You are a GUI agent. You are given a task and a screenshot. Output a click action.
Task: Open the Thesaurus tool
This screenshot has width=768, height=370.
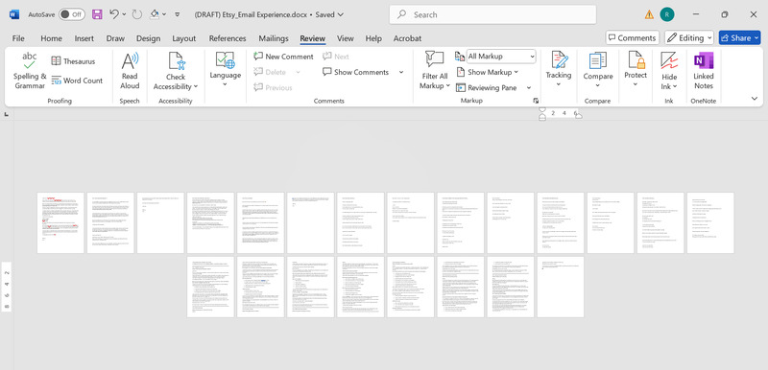tap(73, 61)
